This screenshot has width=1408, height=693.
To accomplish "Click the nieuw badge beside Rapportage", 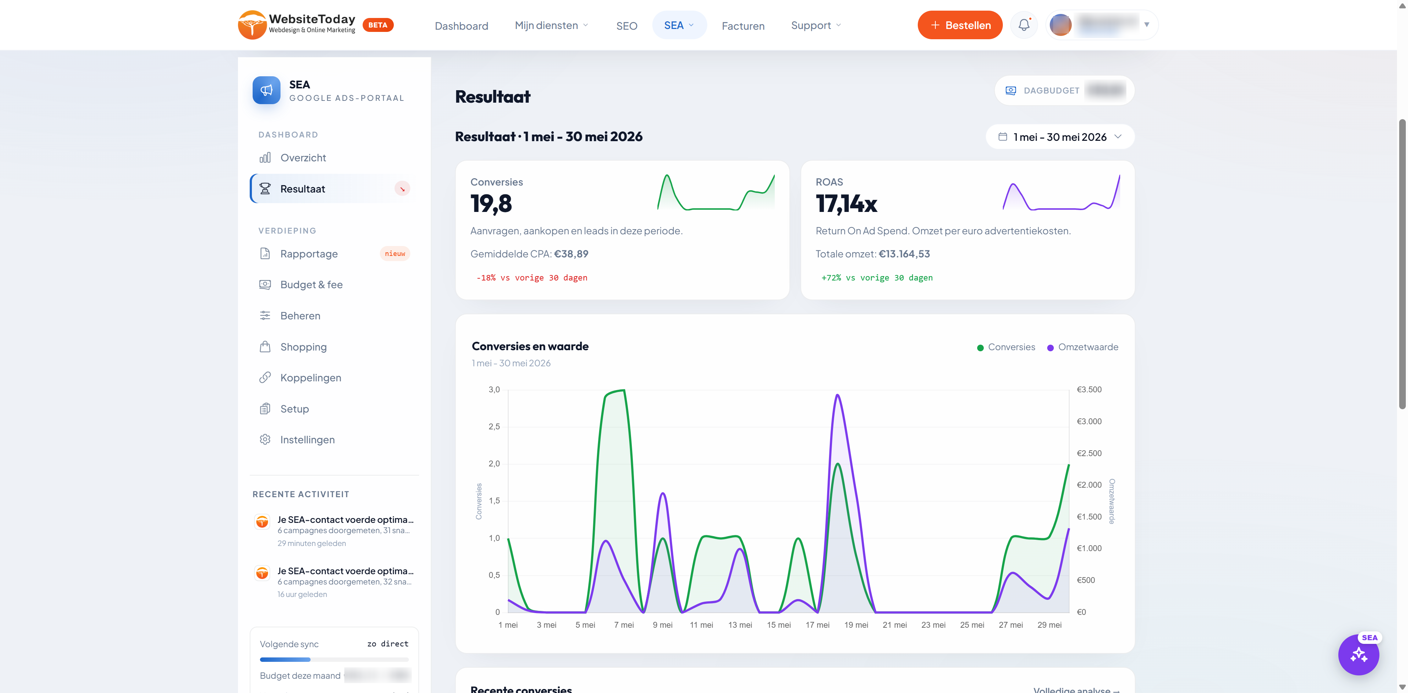I will pos(395,254).
